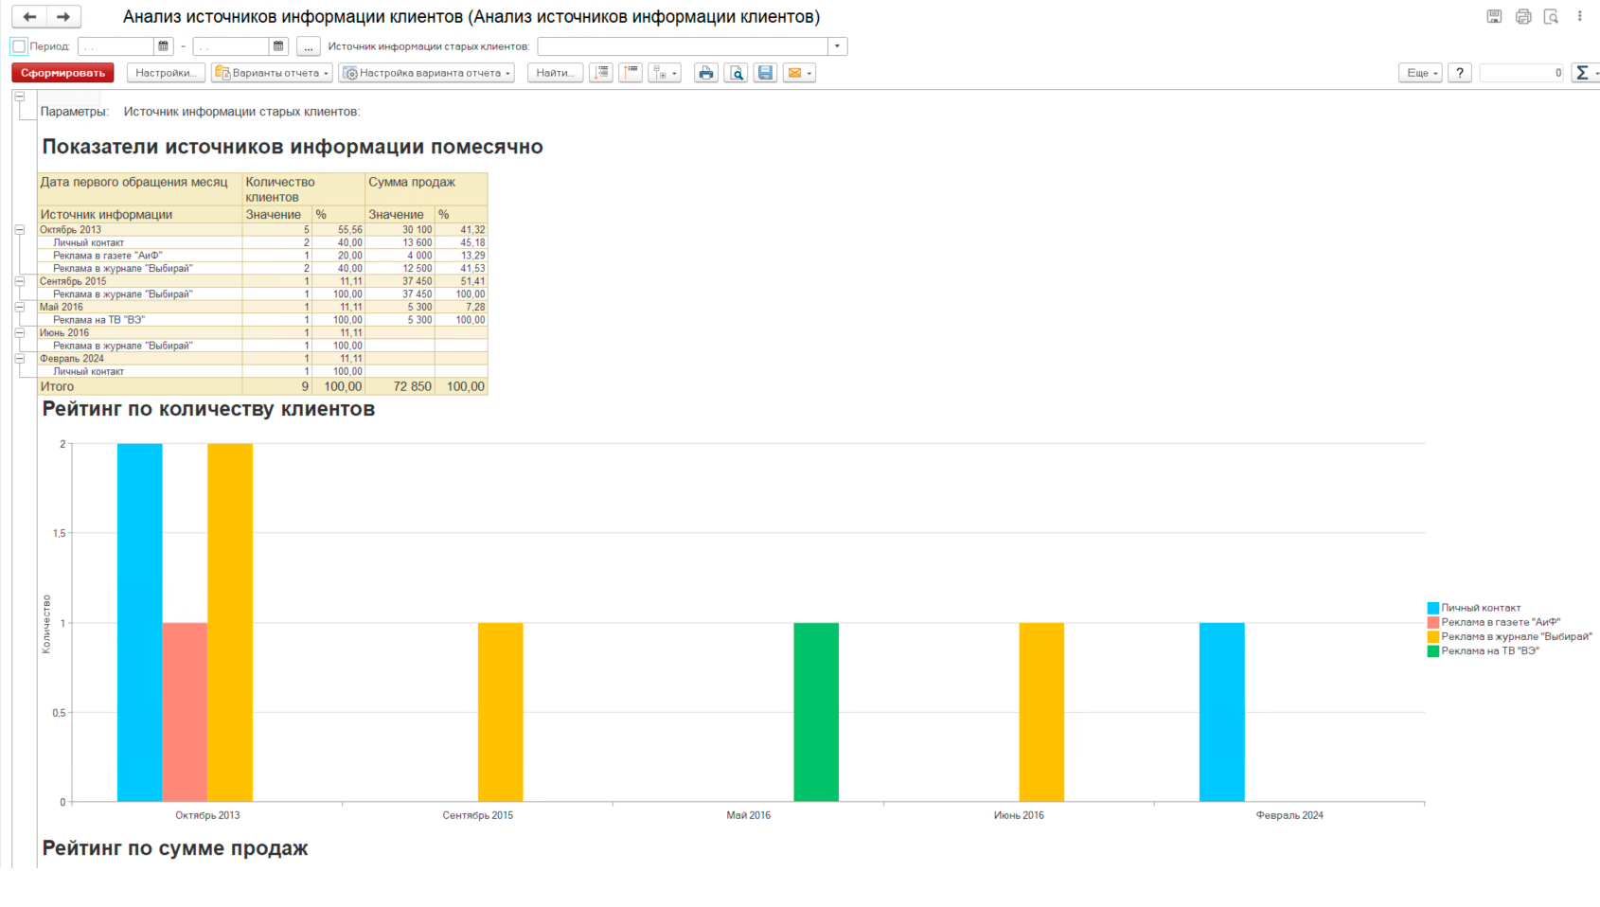
Task: Open the Настройка варианта отчета menu
Action: [427, 73]
